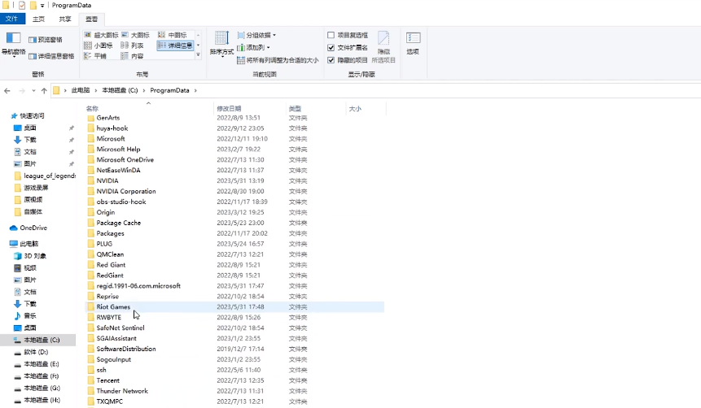
Task: Go back with the back arrow
Action: point(7,90)
